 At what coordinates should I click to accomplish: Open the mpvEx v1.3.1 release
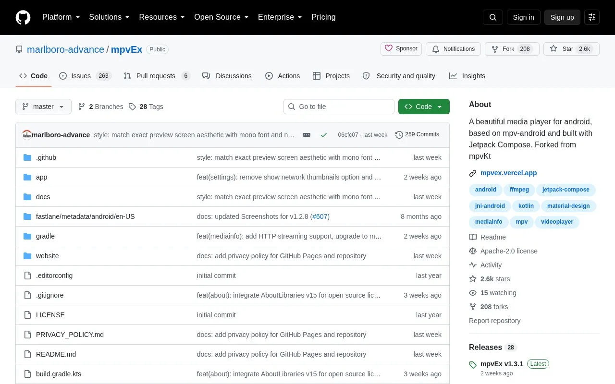502,364
